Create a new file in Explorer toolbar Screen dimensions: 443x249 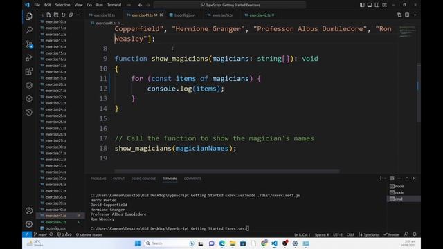[48, 15]
